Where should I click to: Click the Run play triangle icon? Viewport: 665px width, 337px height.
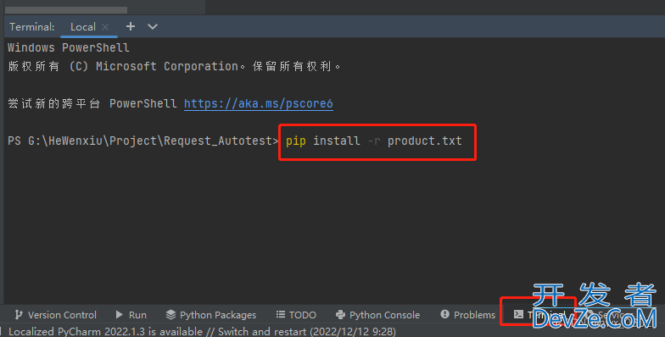pyautogui.click(x=119, y=315)
